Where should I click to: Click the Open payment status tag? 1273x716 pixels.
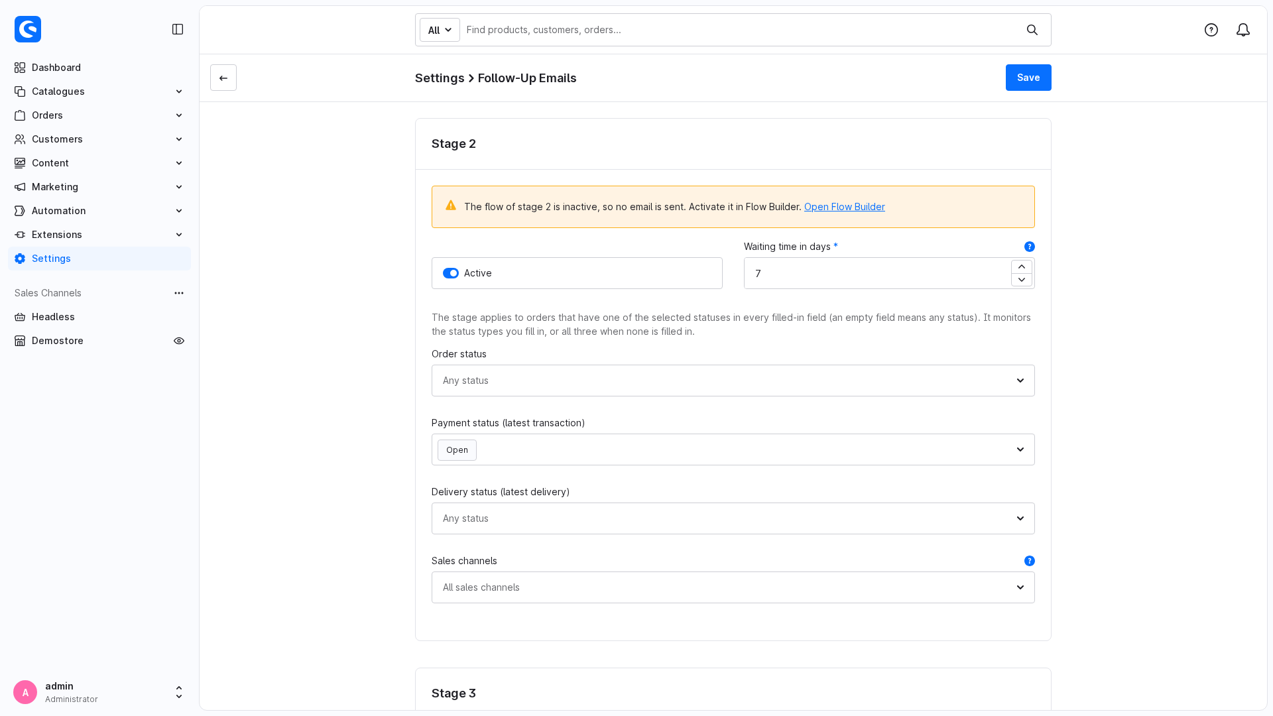[457, 450]
